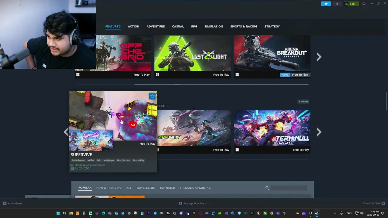This screenshot has height=218, width=388.
Task: Switch to the Top Sellers tab
Action: click(x=145, y=188)
